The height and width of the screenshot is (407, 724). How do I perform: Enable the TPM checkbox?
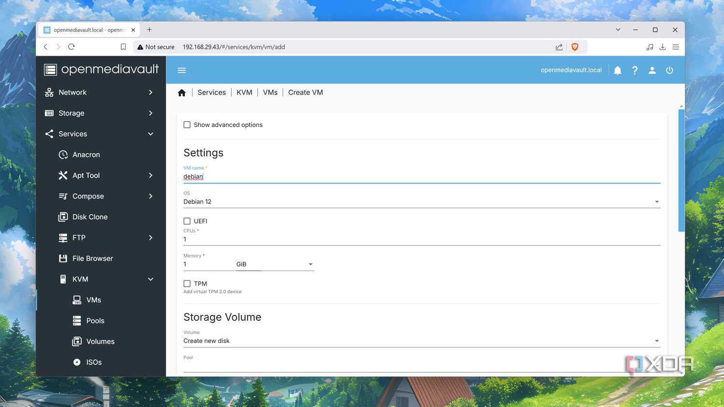coord(187,284)
